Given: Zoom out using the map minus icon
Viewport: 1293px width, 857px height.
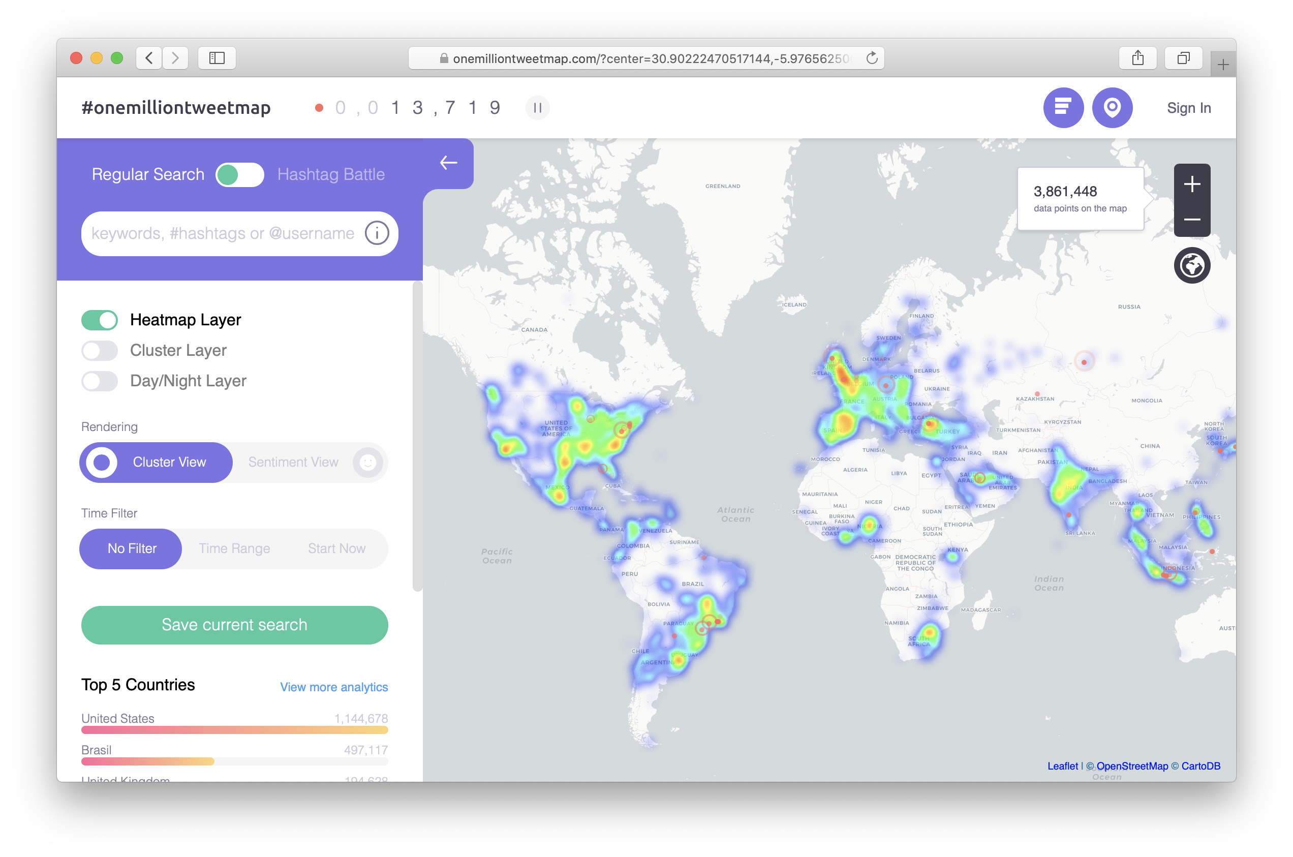Looking at the screenshot, I should pos(1192,220).
